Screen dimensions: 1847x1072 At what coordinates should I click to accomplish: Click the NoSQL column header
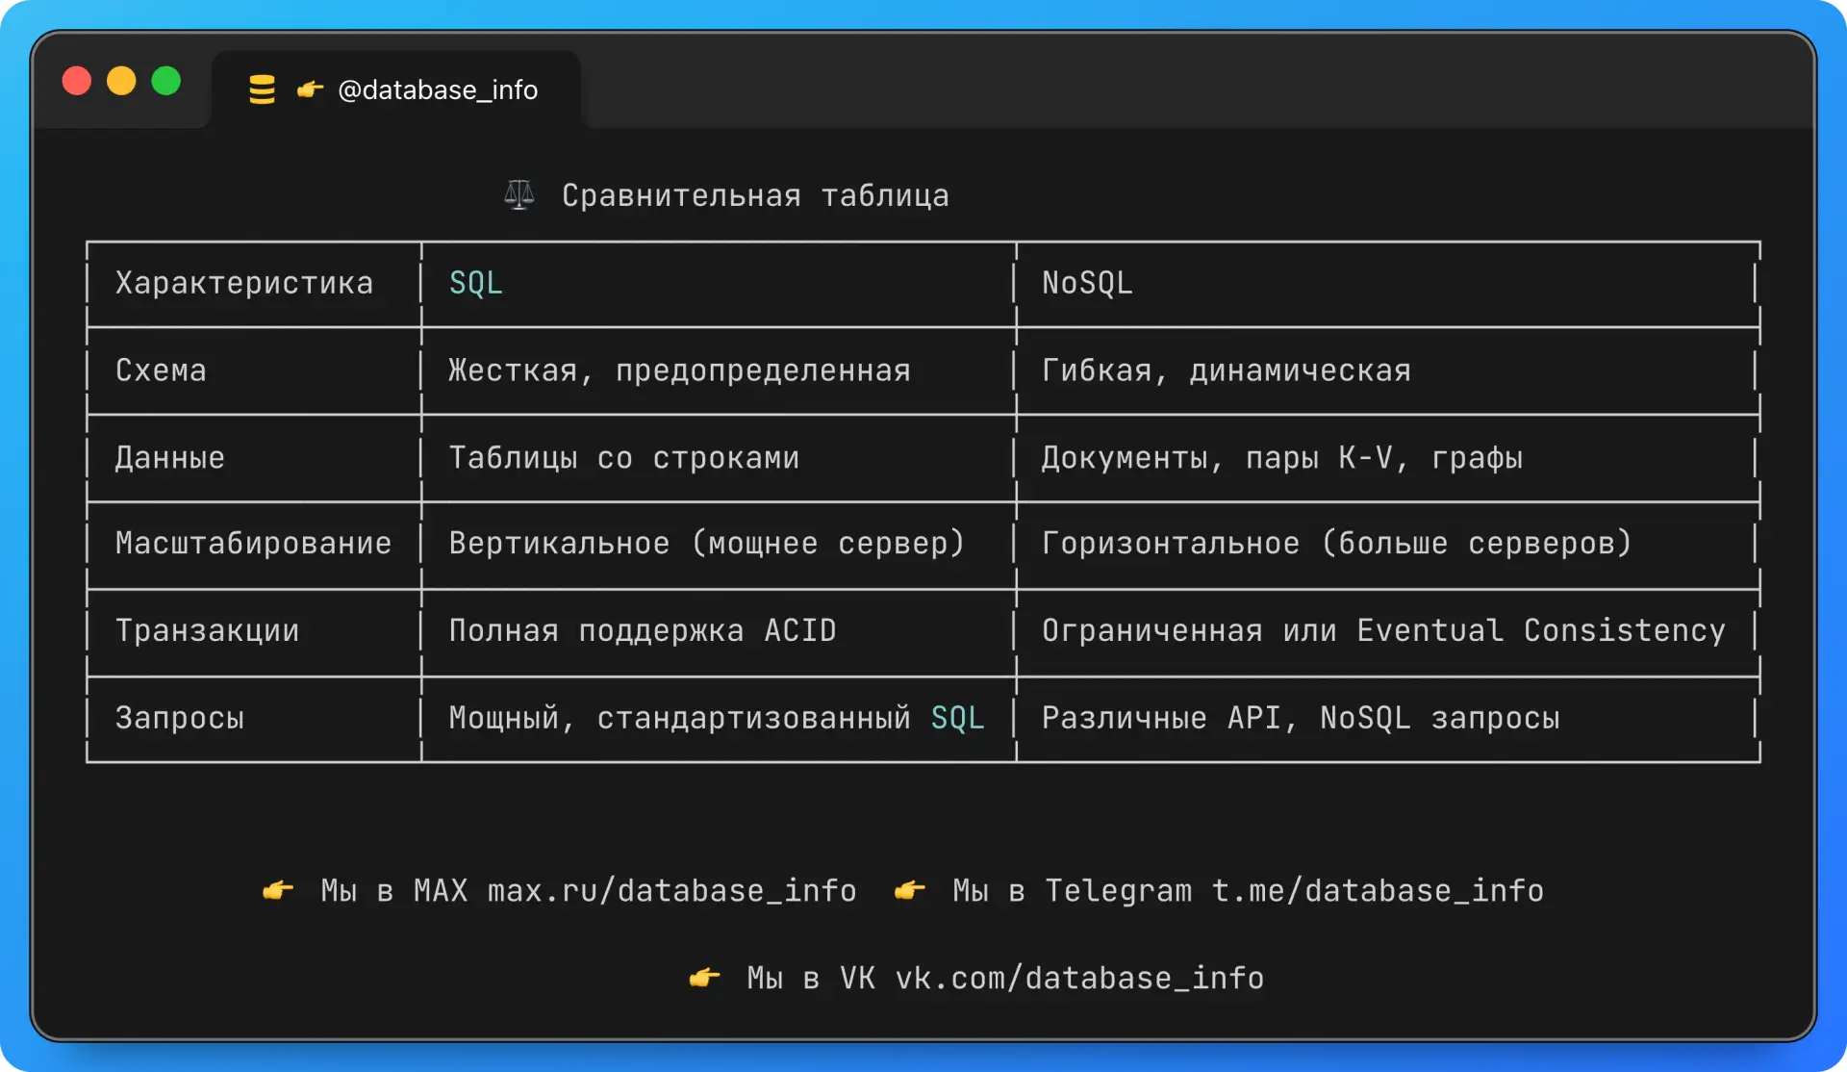[1087, 283]
